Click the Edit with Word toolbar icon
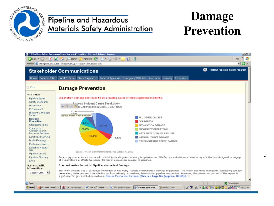The image size is (274, 206). 115,59
